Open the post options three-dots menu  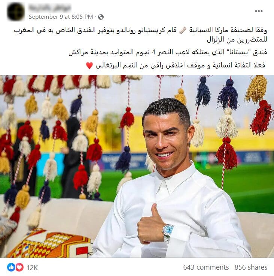259,11
